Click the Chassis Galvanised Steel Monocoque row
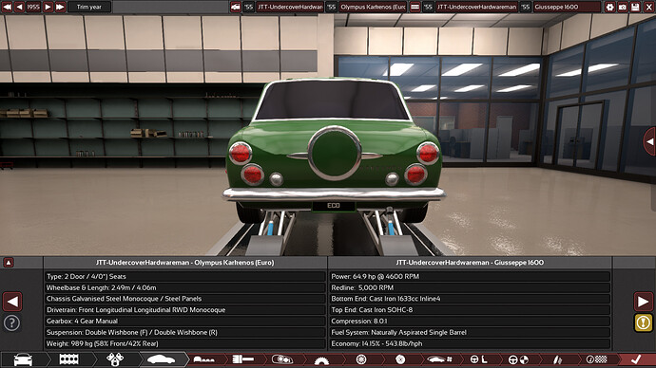This screenshot has width=656, height=368. pos(185,299)
